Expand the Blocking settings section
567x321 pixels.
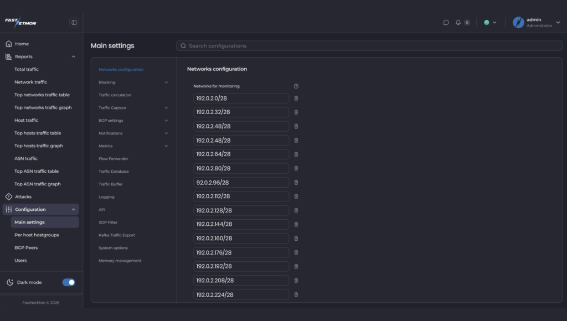[x=133, y=82]
